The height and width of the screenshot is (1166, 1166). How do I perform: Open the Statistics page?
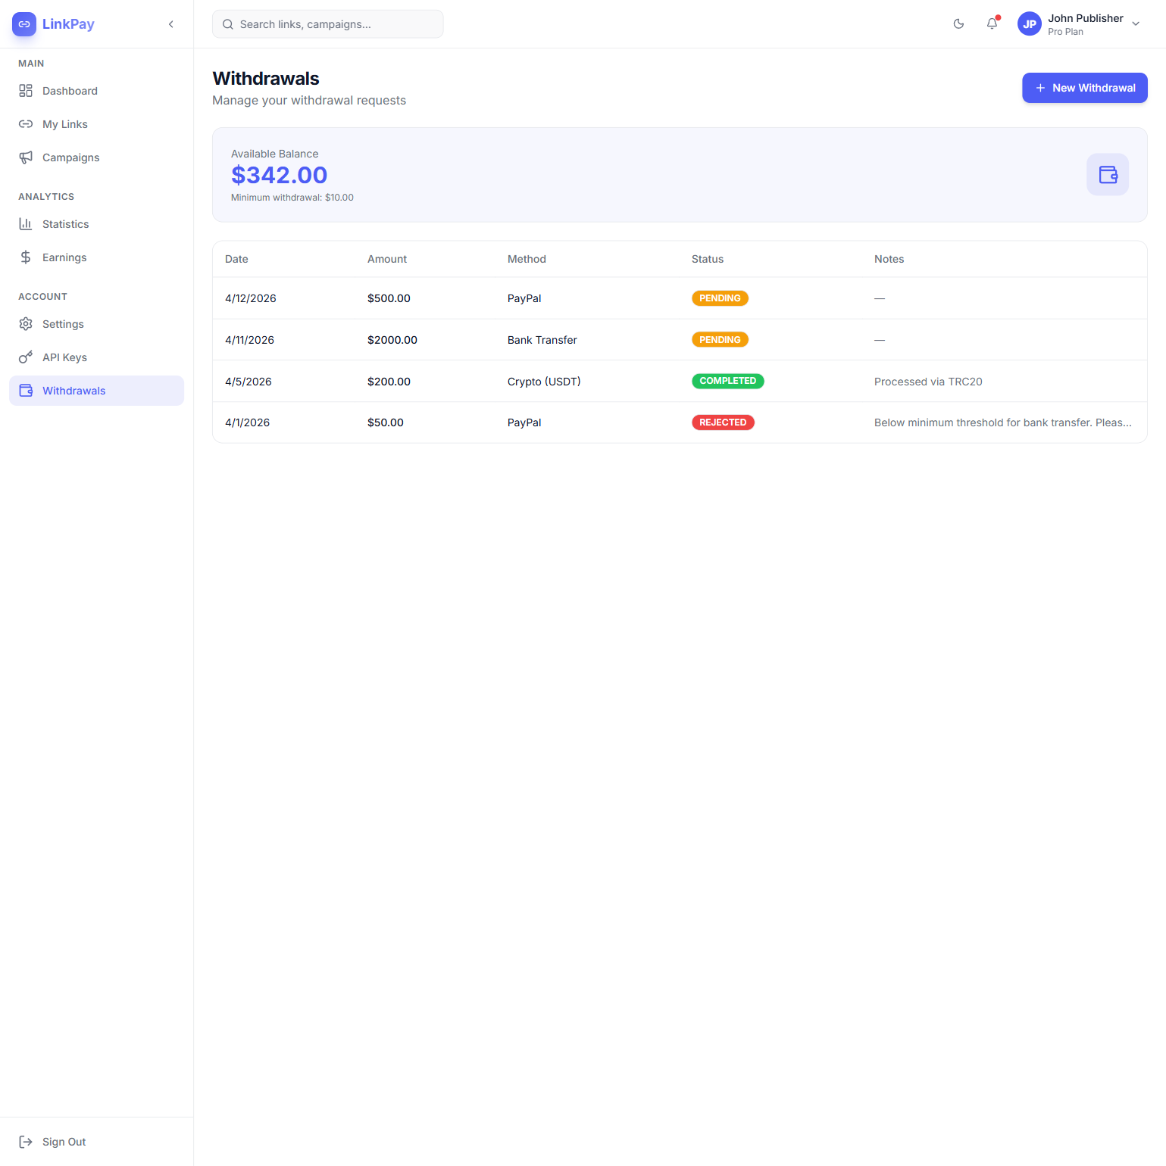click(x=96, y=224)
